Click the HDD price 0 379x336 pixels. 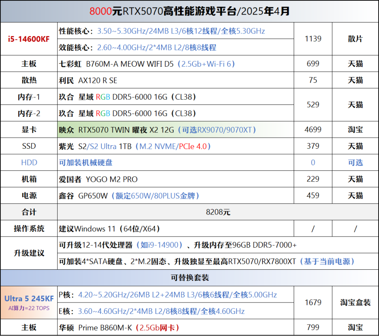[x=313, y=162]
